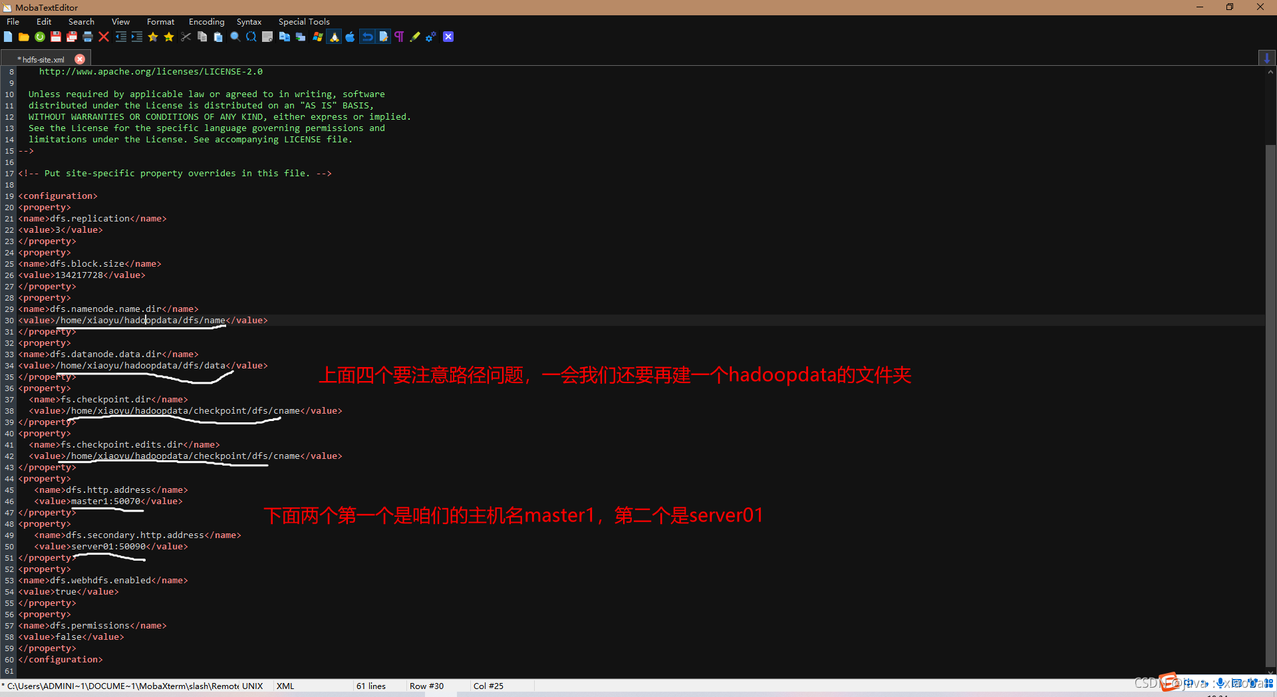1277x697 pixels.
Task: Click XML syntax label in status bar
Action: [x=285, y=686]
